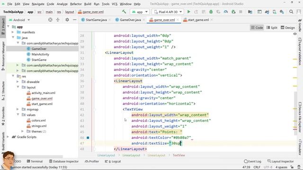The image size is (303, 170).
Task: Click Collapse All icon in Project panel
Action: pyautogui.click(x=58, y=20)
